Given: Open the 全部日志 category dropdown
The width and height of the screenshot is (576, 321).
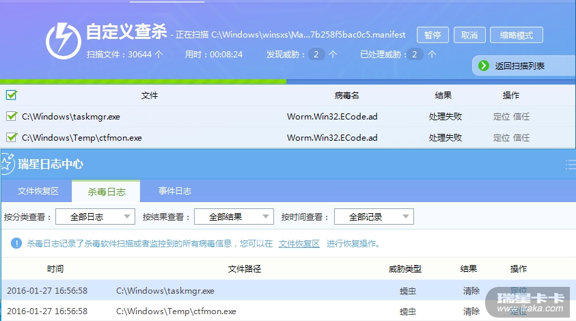Looking at the screenshot, I should 95,217.
